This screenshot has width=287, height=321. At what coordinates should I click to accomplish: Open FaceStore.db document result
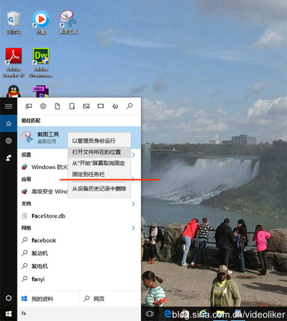(48, 216)
